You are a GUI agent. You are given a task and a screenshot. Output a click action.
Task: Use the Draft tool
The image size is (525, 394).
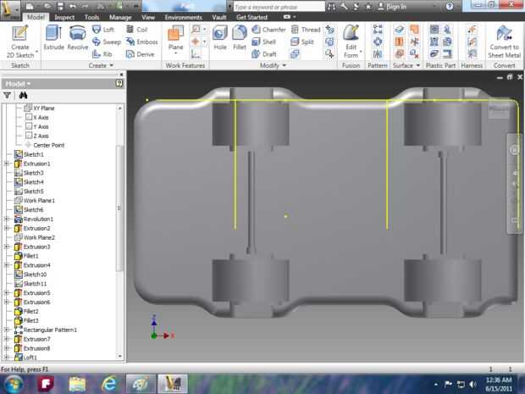[264, 54]
